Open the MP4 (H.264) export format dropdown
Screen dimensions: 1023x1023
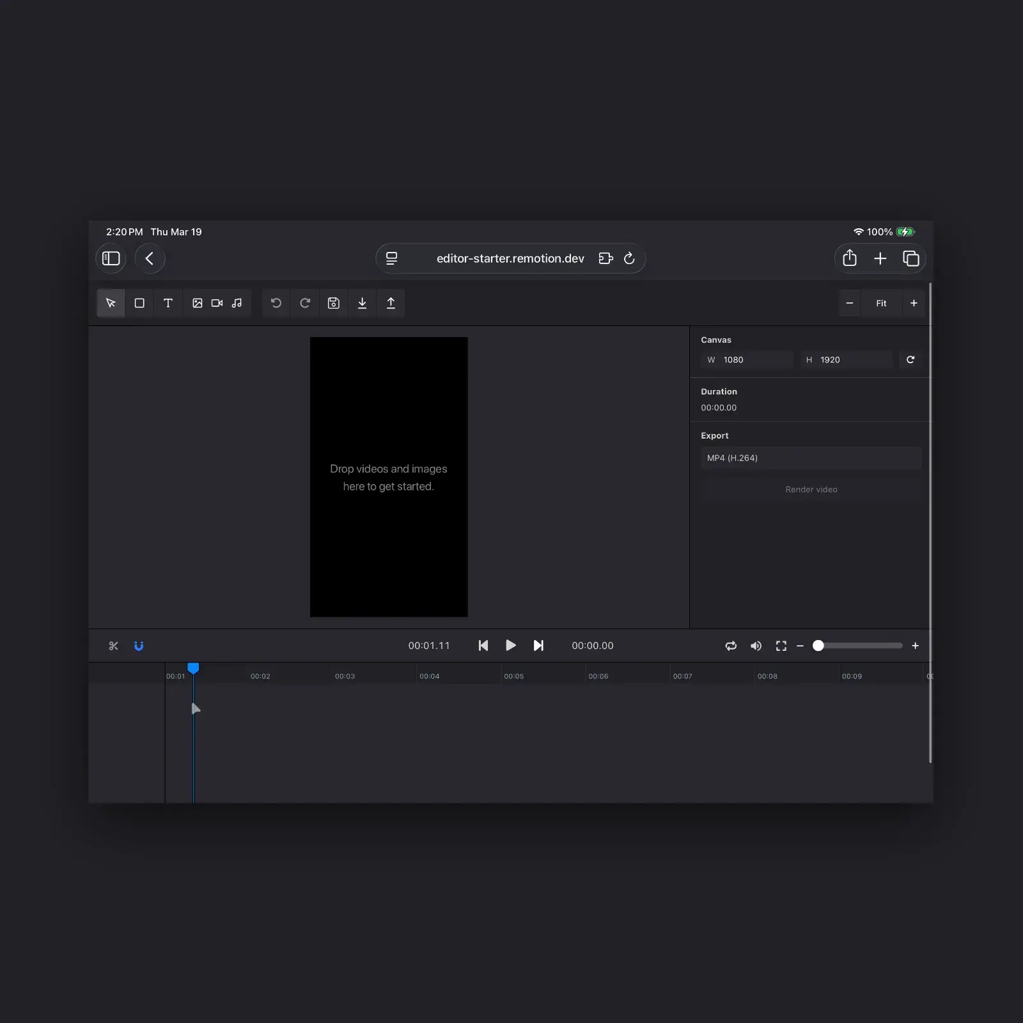(x=810, y=458)
